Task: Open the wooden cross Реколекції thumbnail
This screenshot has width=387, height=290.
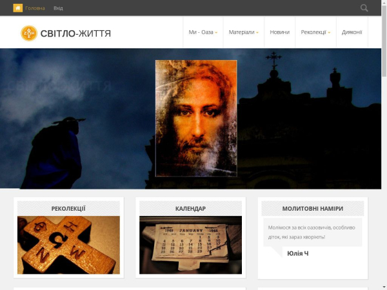Action: 68,245
